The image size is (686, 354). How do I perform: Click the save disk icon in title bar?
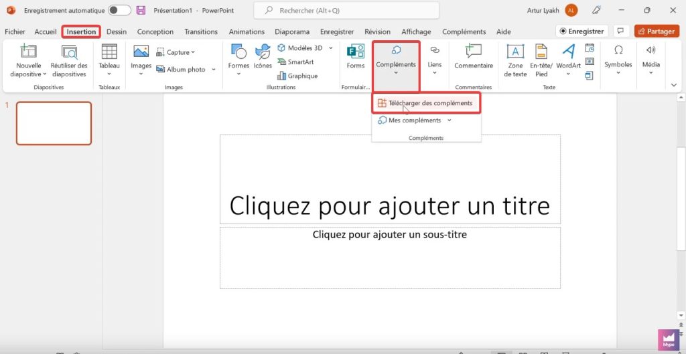[141, 11]
